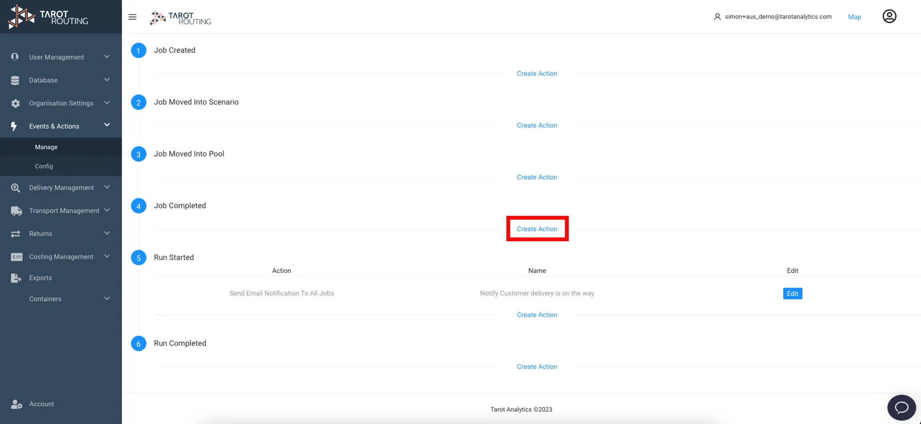Click the Edit column header text
Screen dimensions: 921x424
point(793,271)
